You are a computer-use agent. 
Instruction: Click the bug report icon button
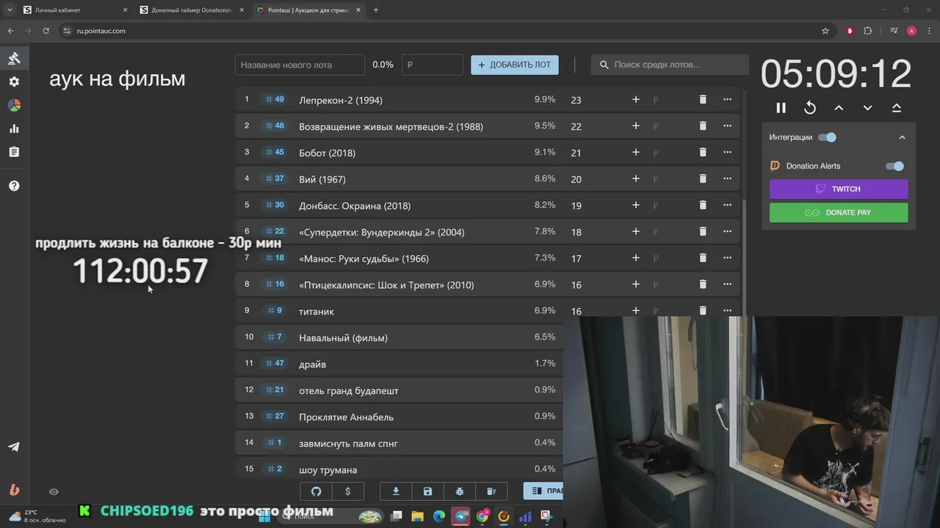tap(460, 491)
